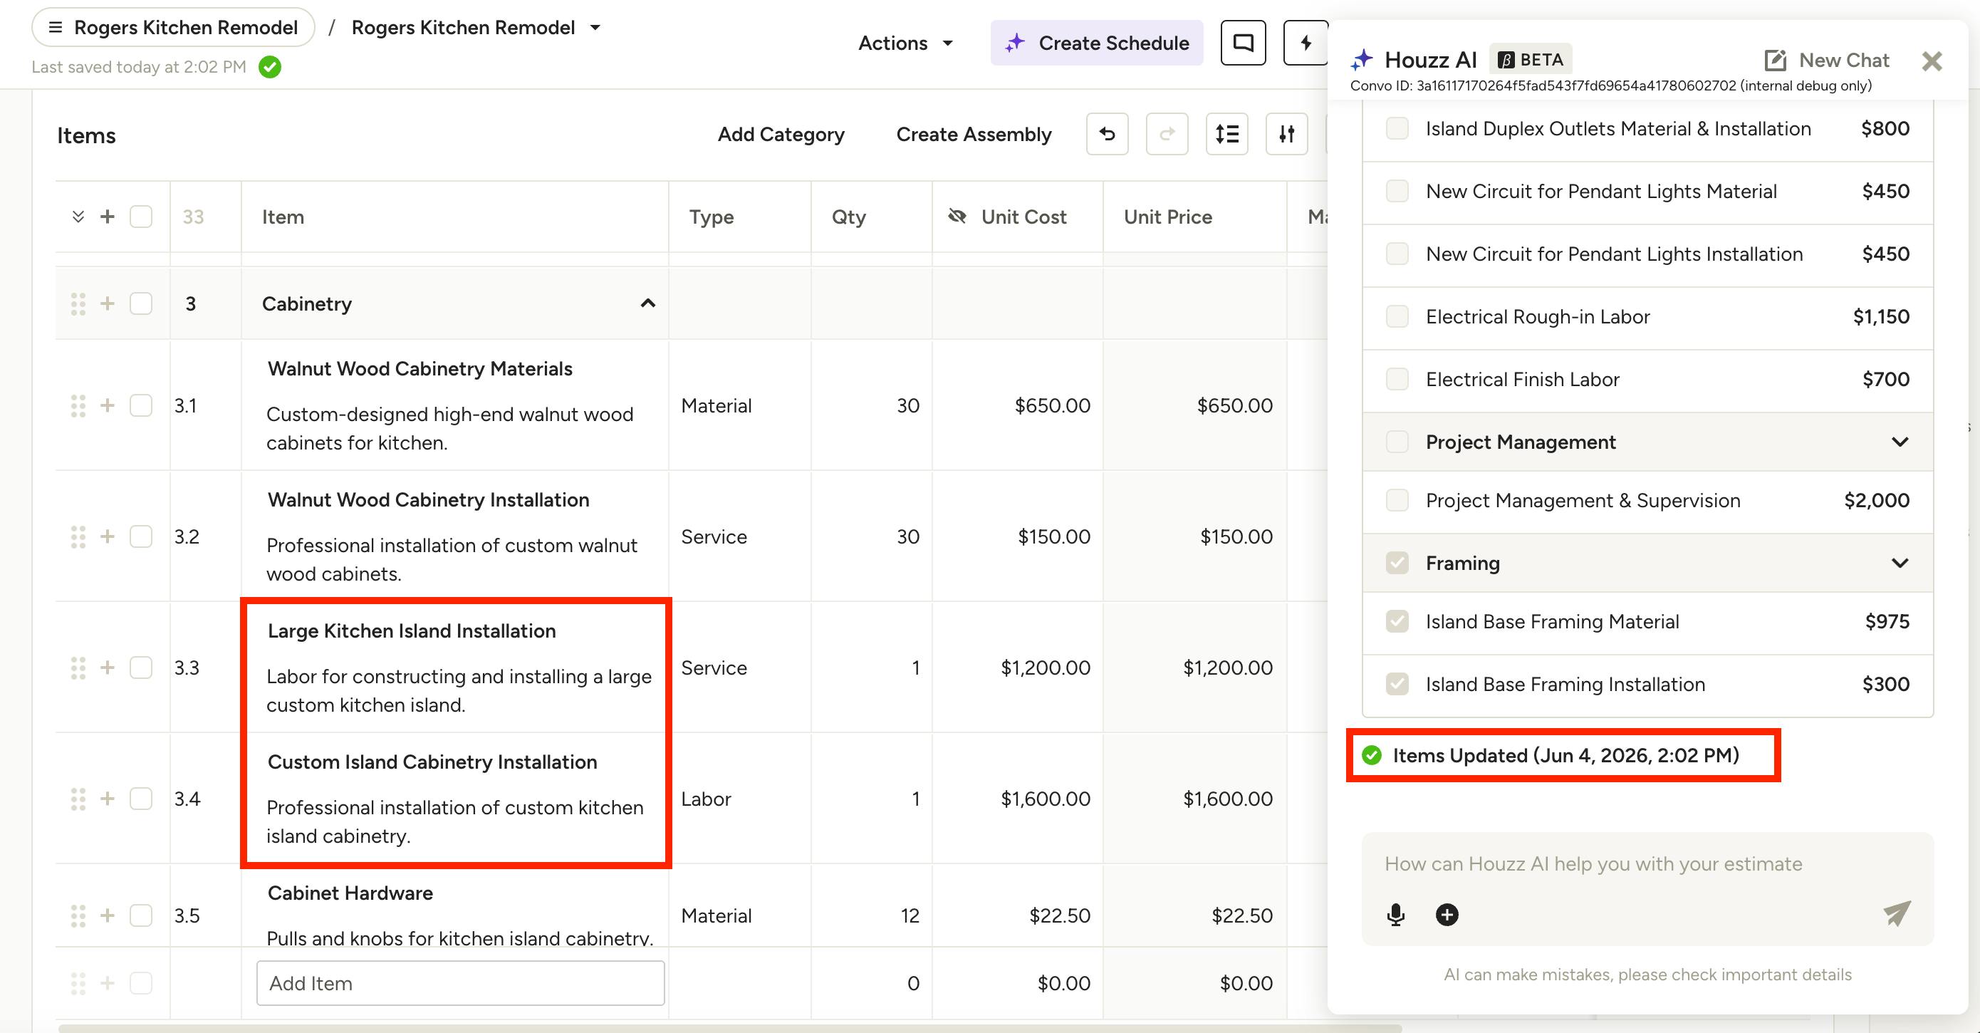Click Add Category

coord(781,135)
